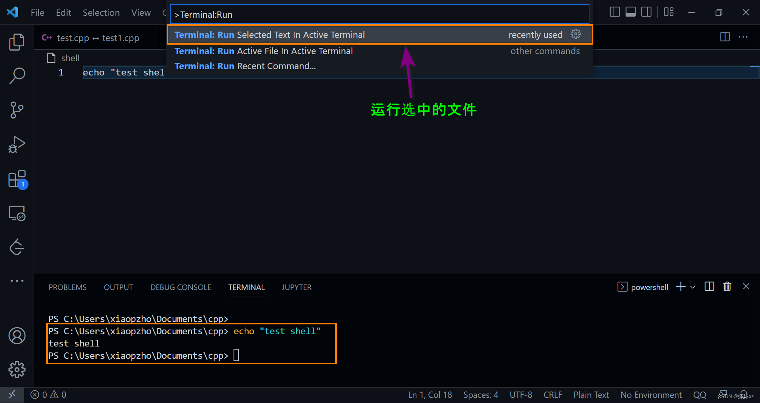Click the terminal prompt cursor line

(x=143, y=356)
